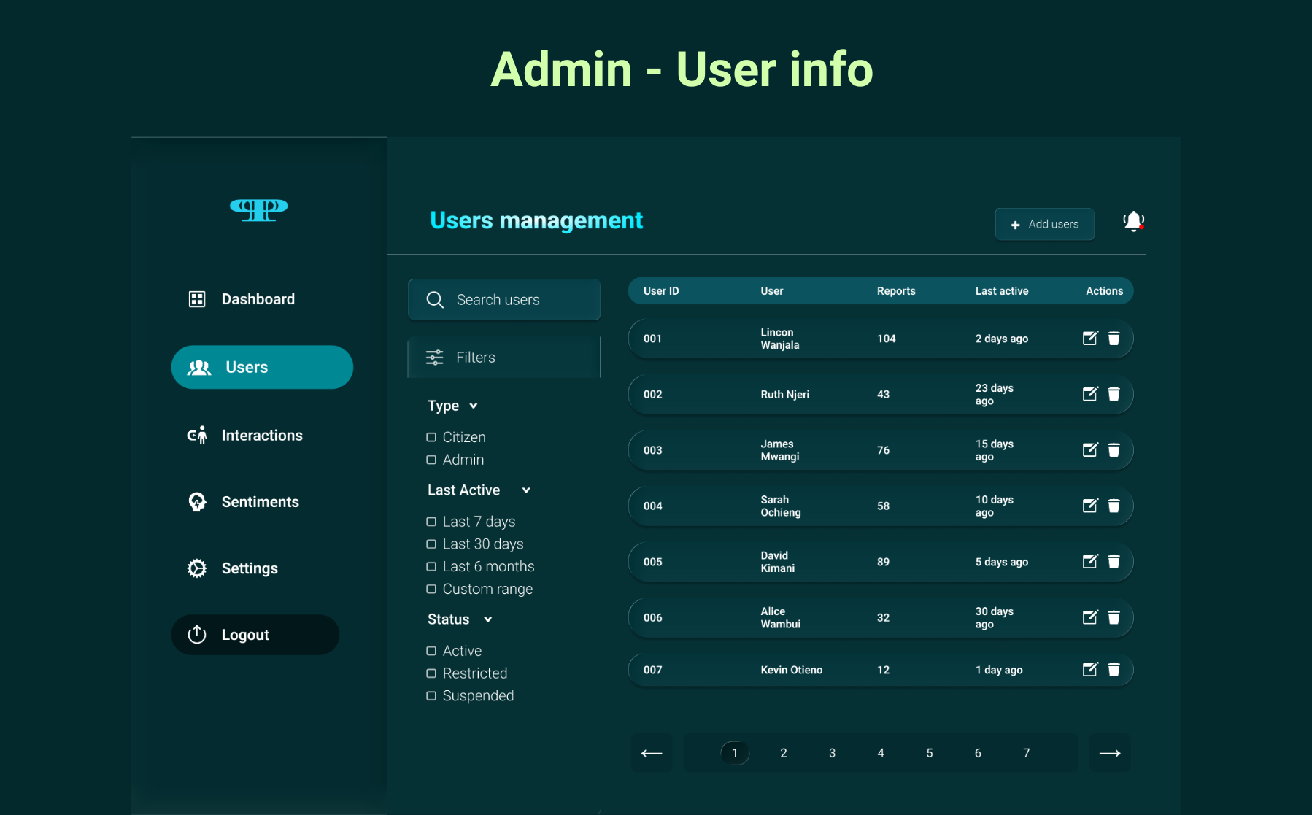The width and height of the screenshot is (1312, 815).
Task: Click the Users management heading
Action: [x=536, y=220]
